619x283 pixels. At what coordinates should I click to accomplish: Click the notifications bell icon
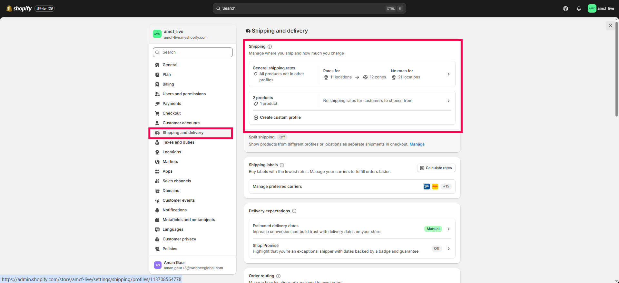(579, 9)
